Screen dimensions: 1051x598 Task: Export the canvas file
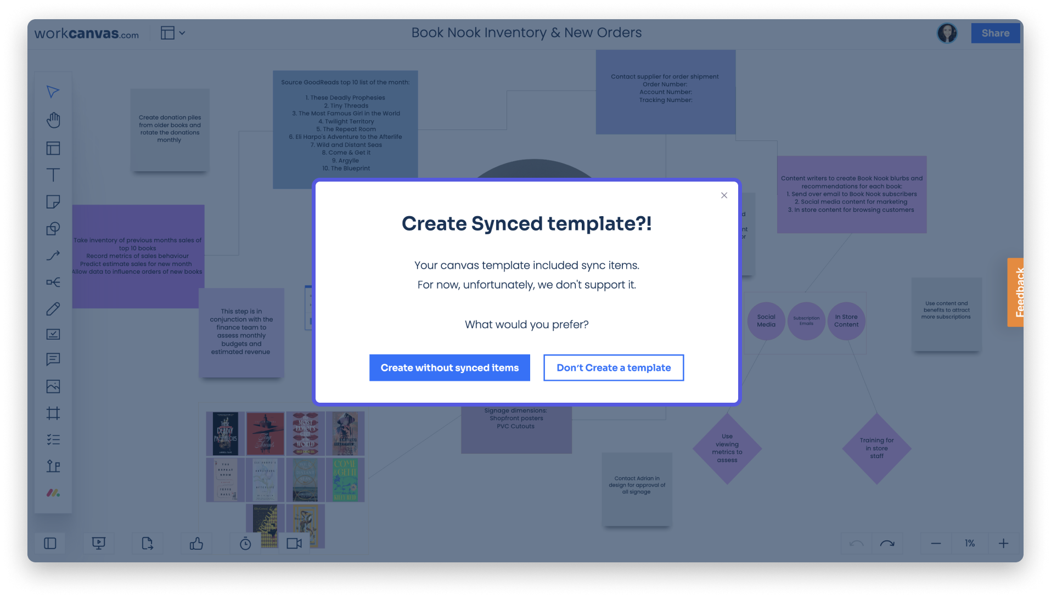[x=147, y=543]
